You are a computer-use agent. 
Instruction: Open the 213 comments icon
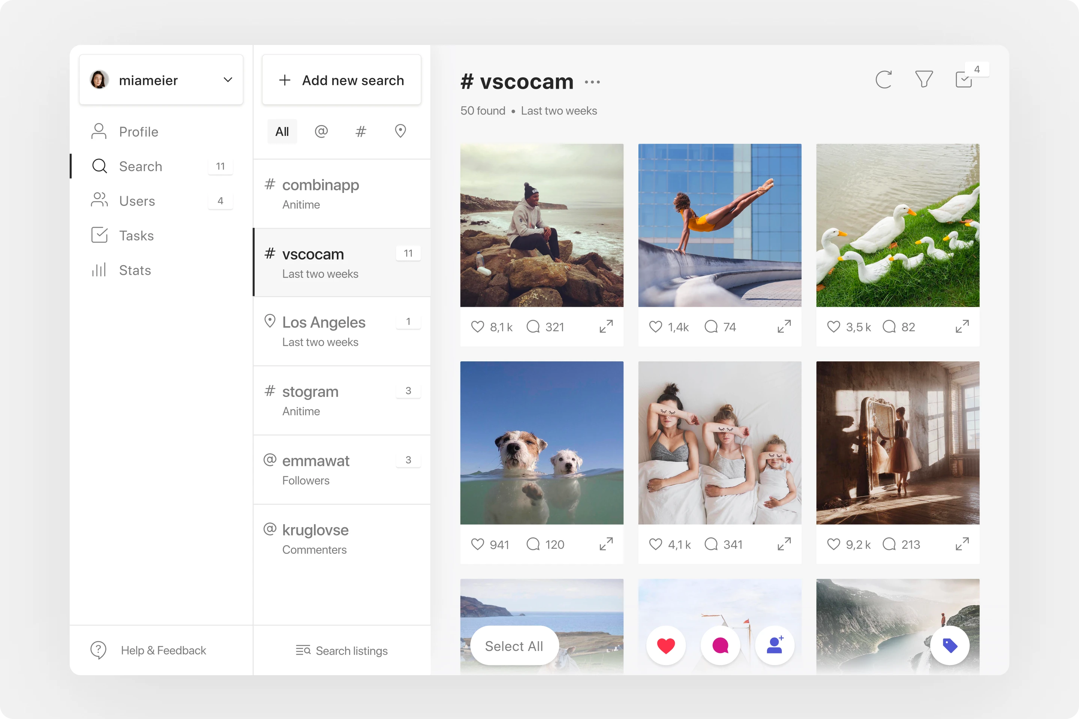[889, 544]
